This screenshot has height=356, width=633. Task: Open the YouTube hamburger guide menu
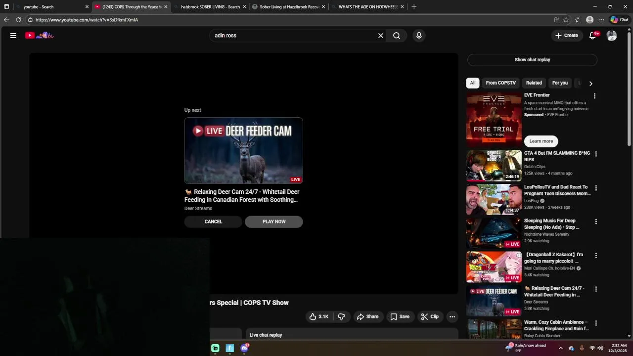tap(13, 36)
